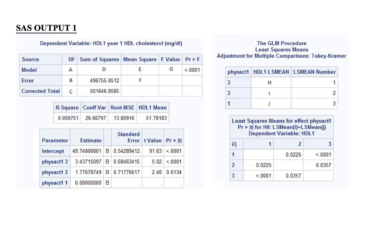Click 0.0225 in comparison row 2
Image resolution: width=370 pixels, height=235 pixels.
click(263, 165)
